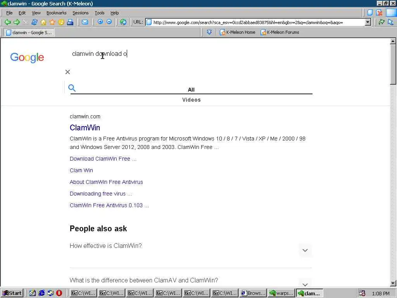Submit search with the blue magnifier icon
397x298 pixels.
coord(72,88)
